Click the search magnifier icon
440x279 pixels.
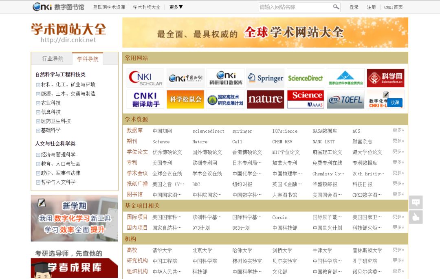336,7
